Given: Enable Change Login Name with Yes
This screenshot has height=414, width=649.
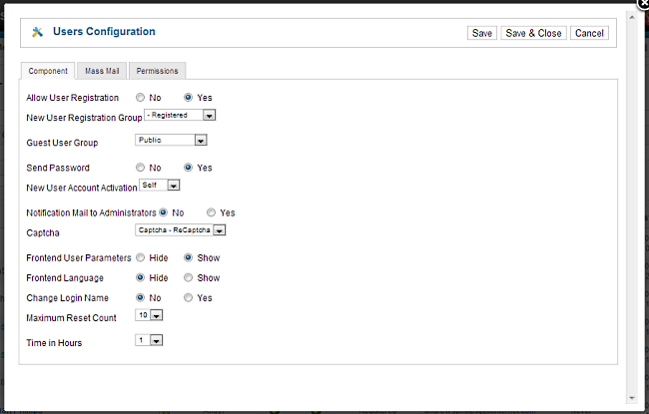Looking at the screenshot, I should coord(189,297).
